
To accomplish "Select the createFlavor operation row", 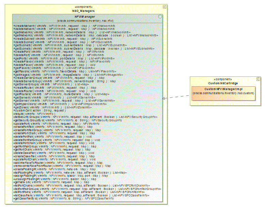I will pos(62,62).
